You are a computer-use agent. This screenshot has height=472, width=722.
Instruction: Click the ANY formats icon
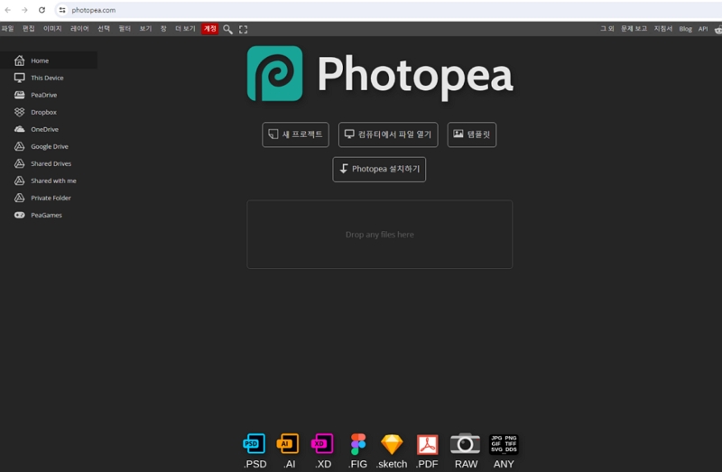(504, 444)
